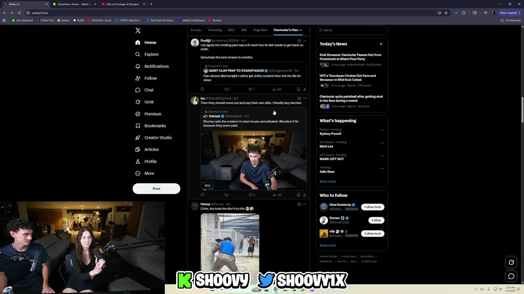
Task: Open more options for MARK LEFT NCT trend
Action: (382, 156)
